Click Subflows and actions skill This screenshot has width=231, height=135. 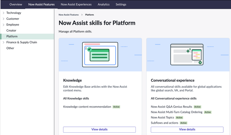165,123
